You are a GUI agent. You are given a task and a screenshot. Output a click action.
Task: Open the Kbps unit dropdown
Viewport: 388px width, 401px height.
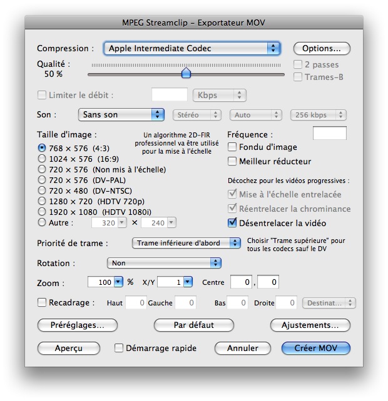pos(220,95)
